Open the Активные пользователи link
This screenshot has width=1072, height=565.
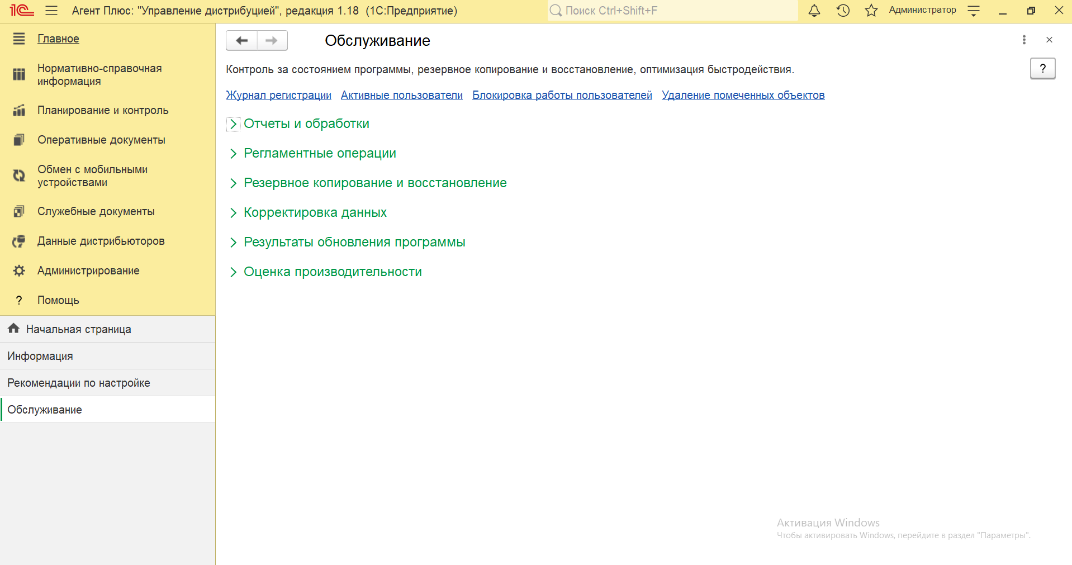point(402,95)
